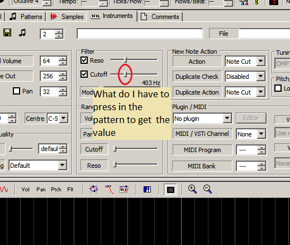Zoom out of the envelope view
The image size is (290, 245).
(207, 189)
